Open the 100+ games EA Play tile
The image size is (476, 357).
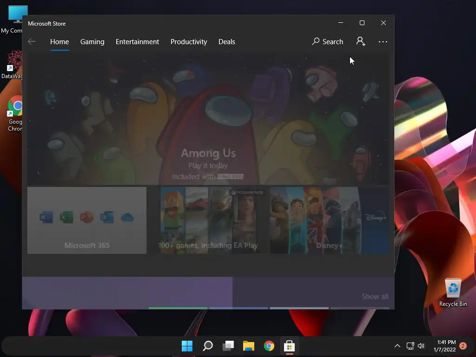click(x=208, y=220)
